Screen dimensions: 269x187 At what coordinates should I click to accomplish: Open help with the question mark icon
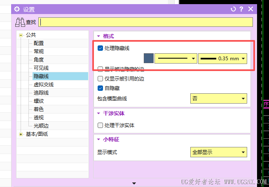tap(241, 9)
